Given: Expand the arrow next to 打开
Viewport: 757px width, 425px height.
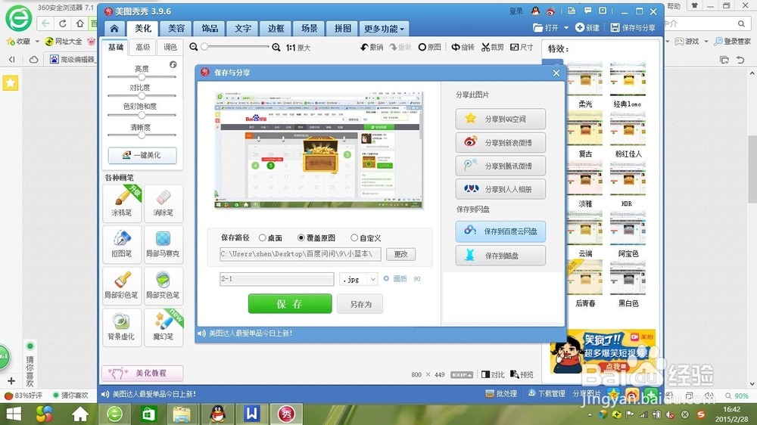Looking at the screenshot, I should coord(566,28).
